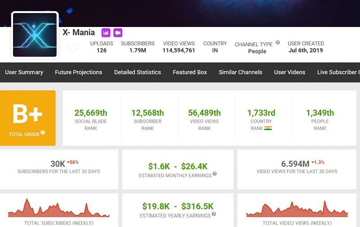
Task: Open the Future Projections tab
Action: [78, 72]
